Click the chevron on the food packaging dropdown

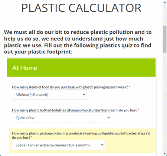click(x=84, y=94)
